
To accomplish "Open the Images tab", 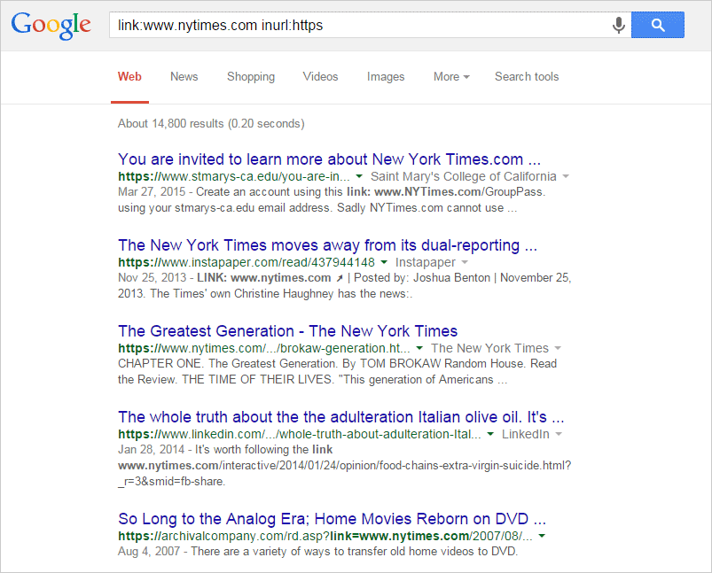I will [386, 77].
